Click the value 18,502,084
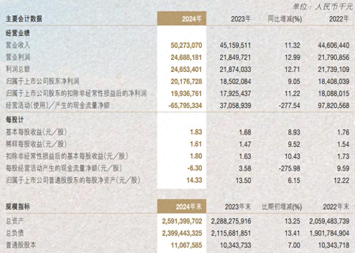The height and width of the screenshot is (253, 355). point(235,81)
